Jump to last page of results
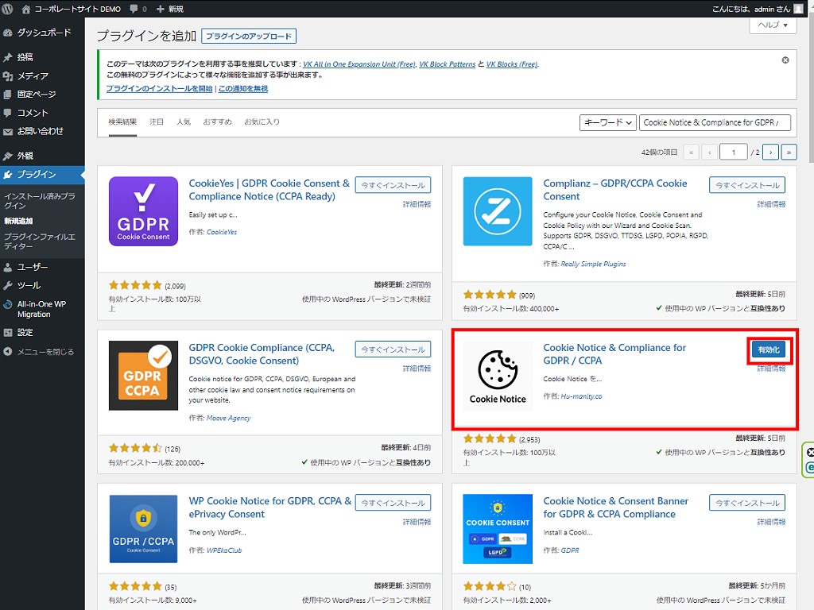This screenshot has width=814, height=610. pyautogui.click(x=789, y=152)
